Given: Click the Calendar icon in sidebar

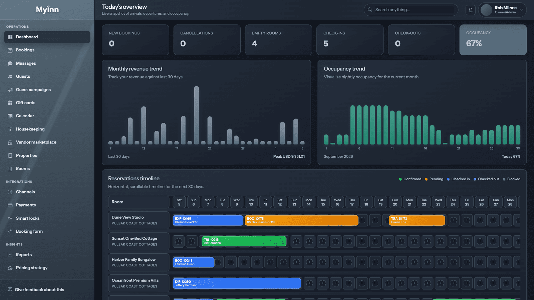Looking at the screenshot, I should [x=10, y=116].
